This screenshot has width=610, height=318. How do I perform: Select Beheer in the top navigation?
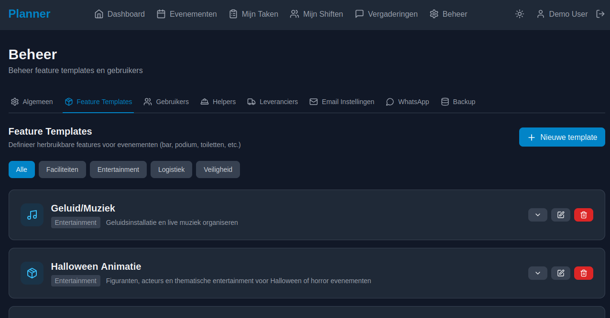click(x=448, y=14)
